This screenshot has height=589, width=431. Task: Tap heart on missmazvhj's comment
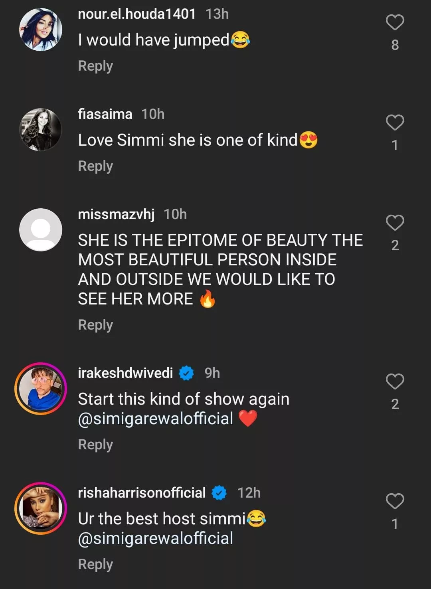[395, 223]
